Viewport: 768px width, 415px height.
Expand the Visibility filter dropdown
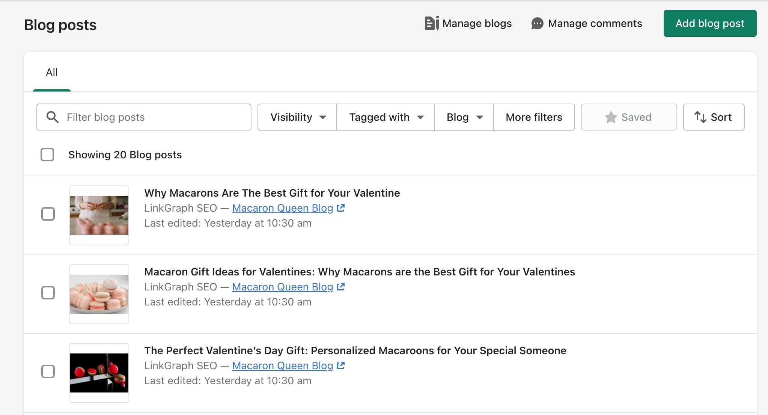tap(297, 117)
